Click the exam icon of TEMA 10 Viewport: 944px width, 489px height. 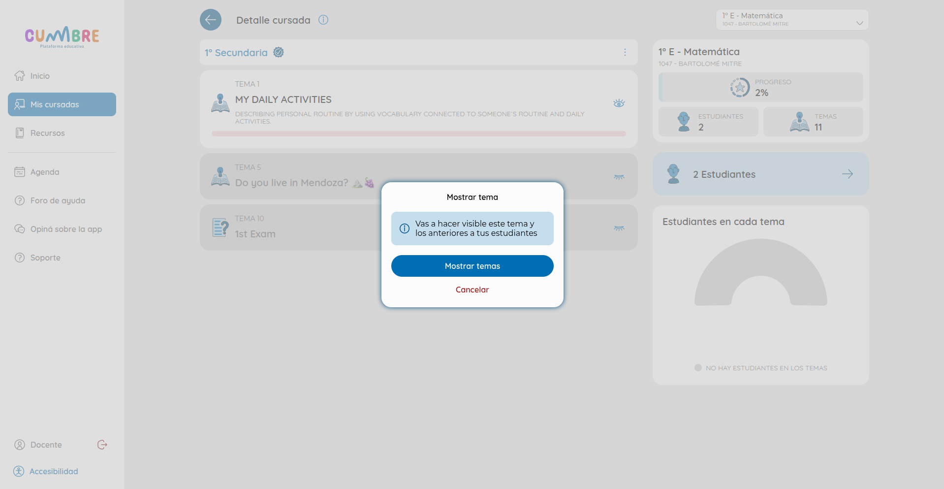[x=220, y=228]
